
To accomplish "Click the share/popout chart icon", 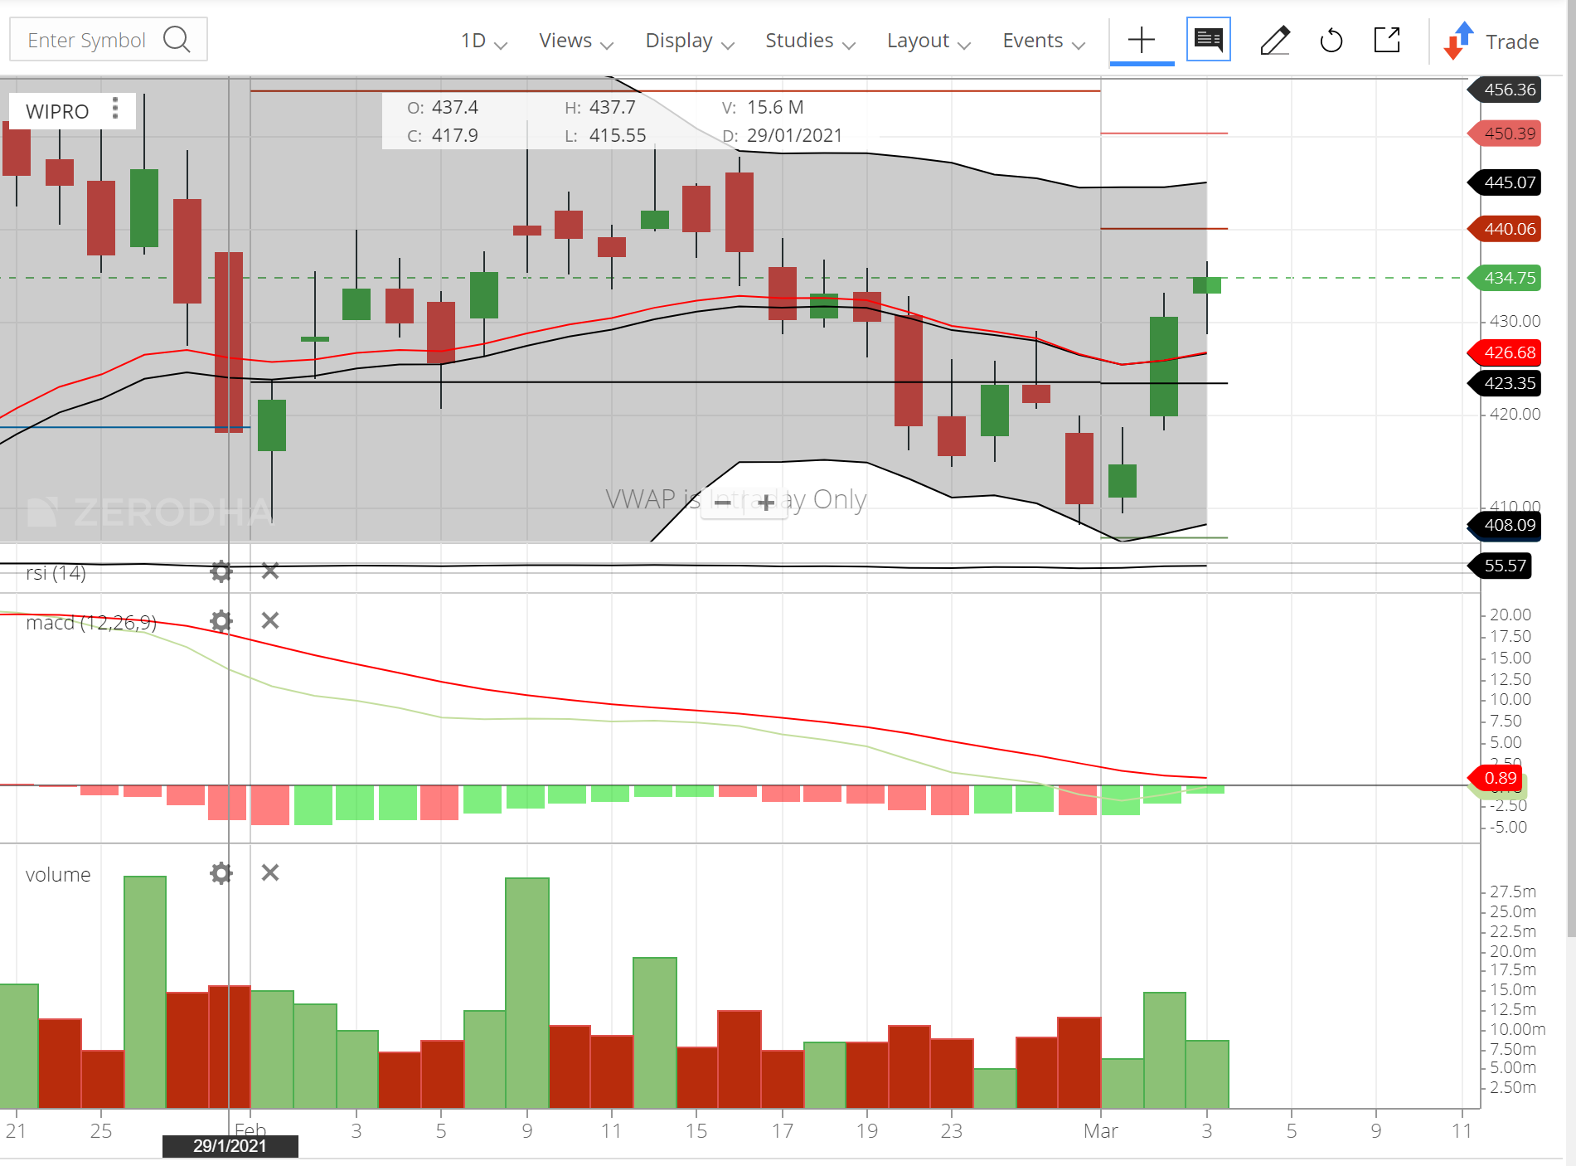I will pos(1387,40).
